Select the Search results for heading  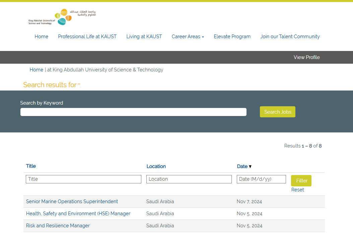pyautogui.click(x=52, y=85)
